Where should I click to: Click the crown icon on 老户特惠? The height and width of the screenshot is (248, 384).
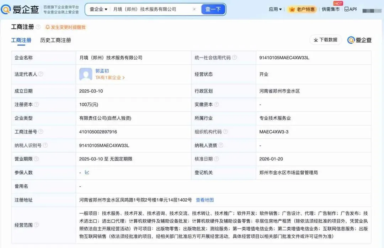292,9
